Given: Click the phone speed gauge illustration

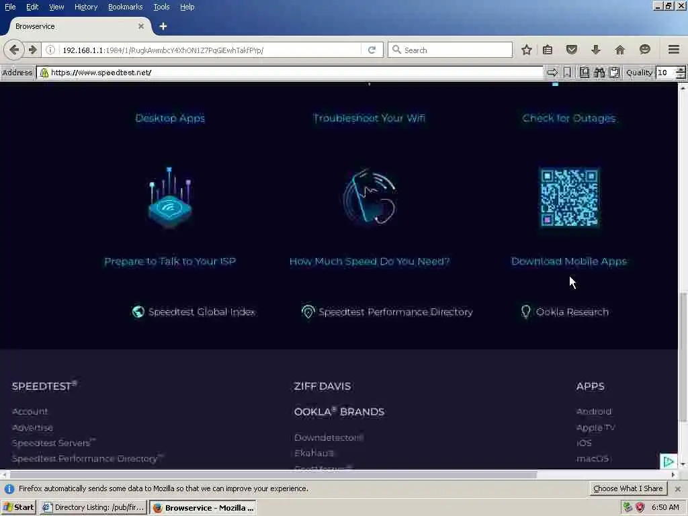Looking at the screenshot, I should (x=370, y=196).
